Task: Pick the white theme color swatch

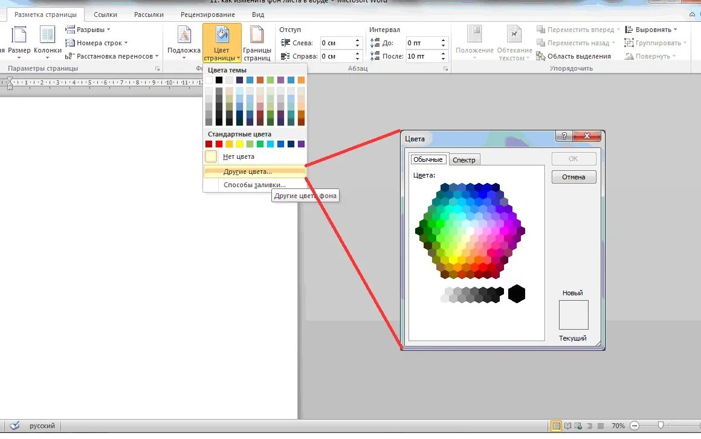Action: [x=208, y=80]
